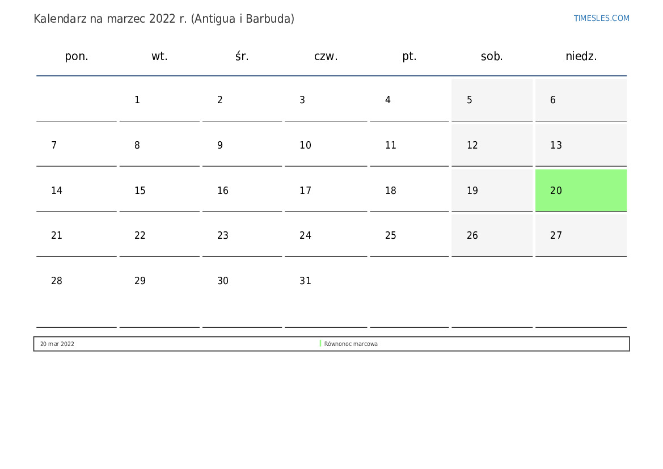Select Saturday March 5 cell
Screen dimensions: 663x469
(492, 100)
